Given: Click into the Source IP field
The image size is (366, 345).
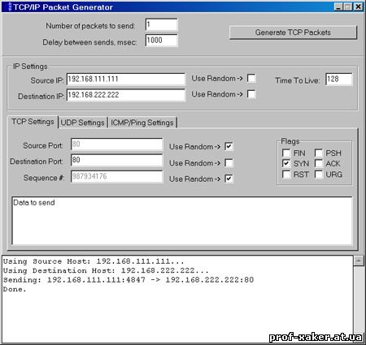Looking at the screenshot, I should (126, 80).
